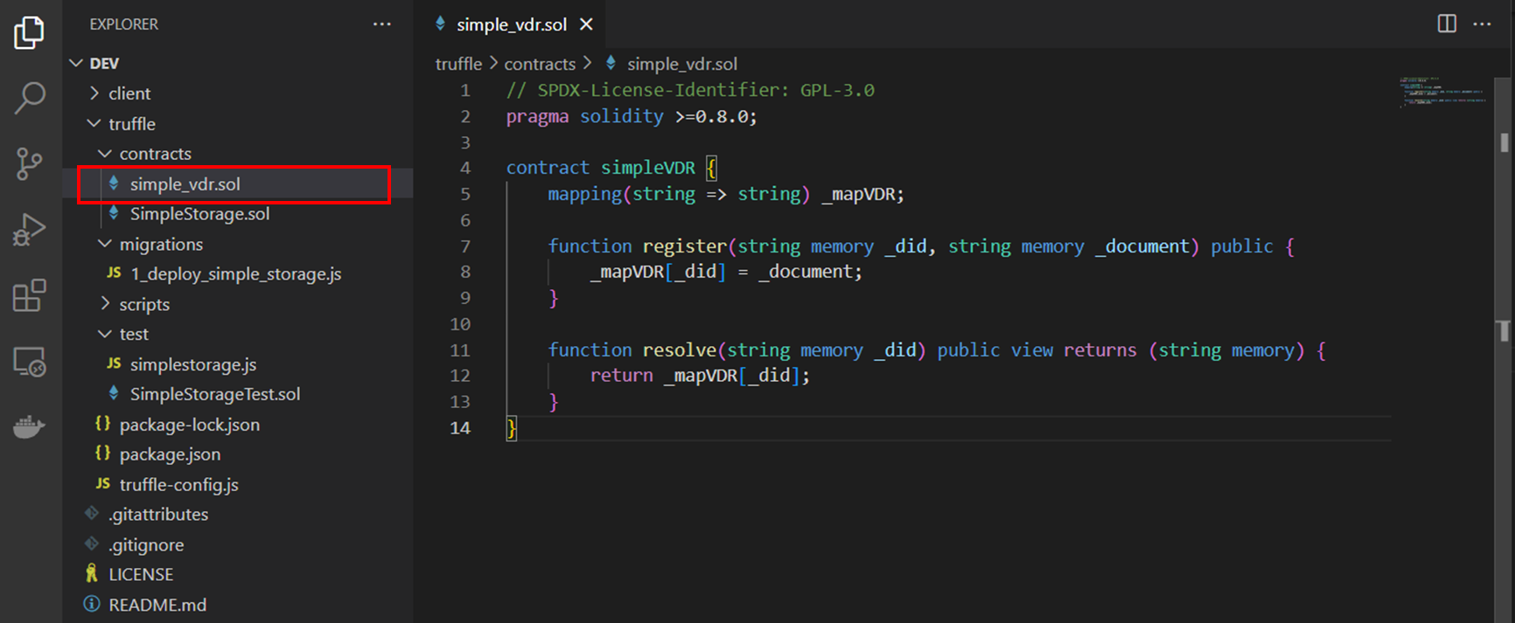Open the Docker view icon
1515x623 pixels.
tap(29, 427)
